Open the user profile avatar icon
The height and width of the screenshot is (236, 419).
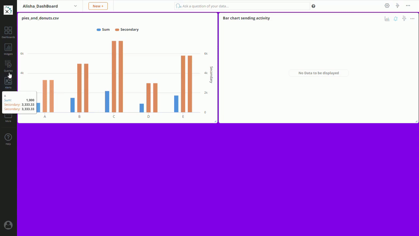(x=8, y=225)
